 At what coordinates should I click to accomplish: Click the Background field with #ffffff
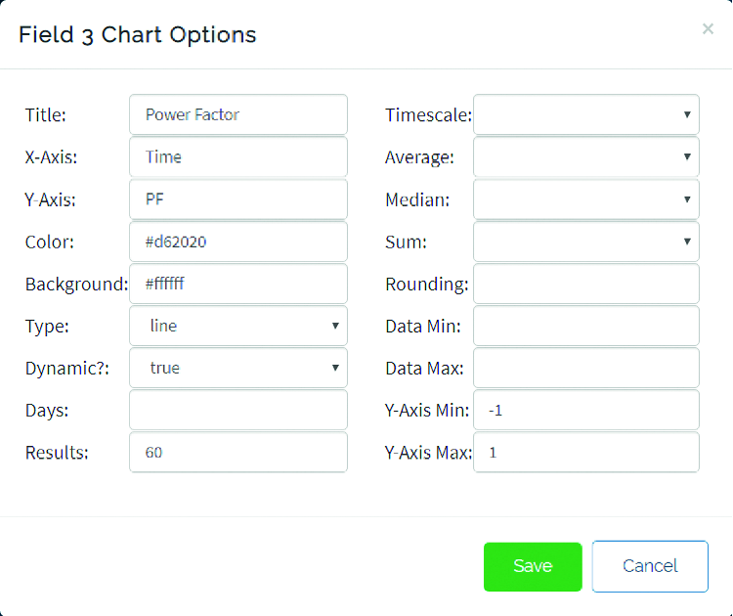pos(237,284)
